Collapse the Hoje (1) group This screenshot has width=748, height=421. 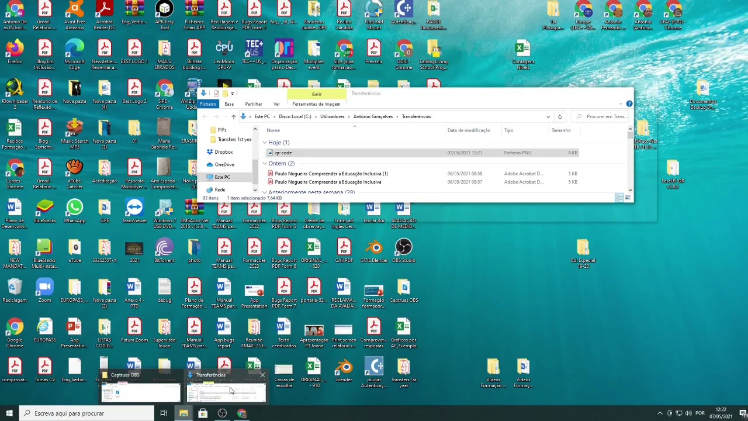click(265, 143)
